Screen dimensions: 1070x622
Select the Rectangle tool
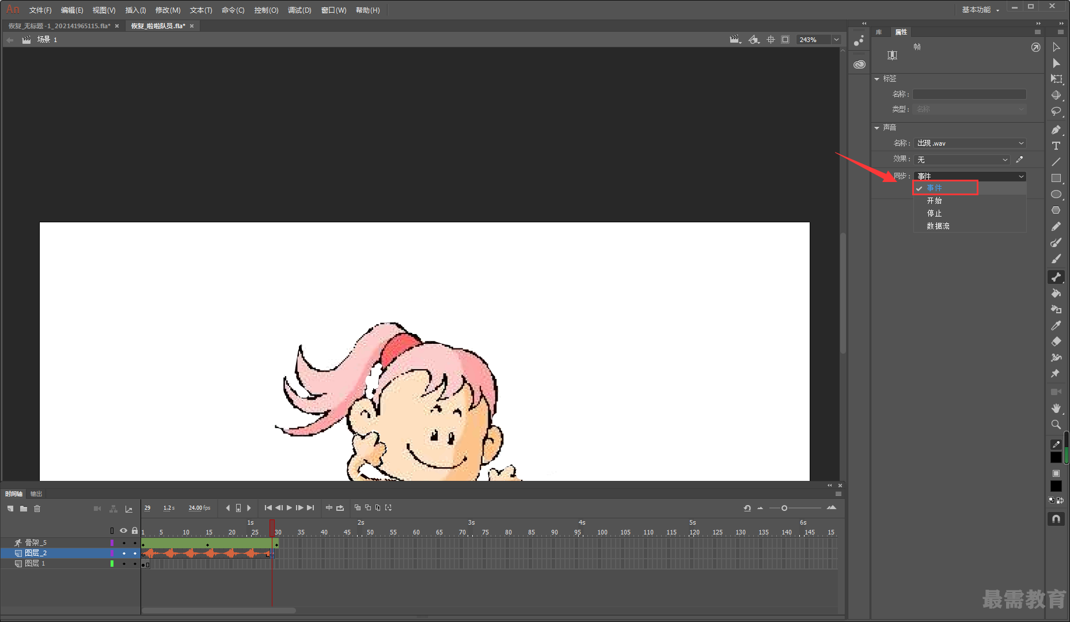1056,178
